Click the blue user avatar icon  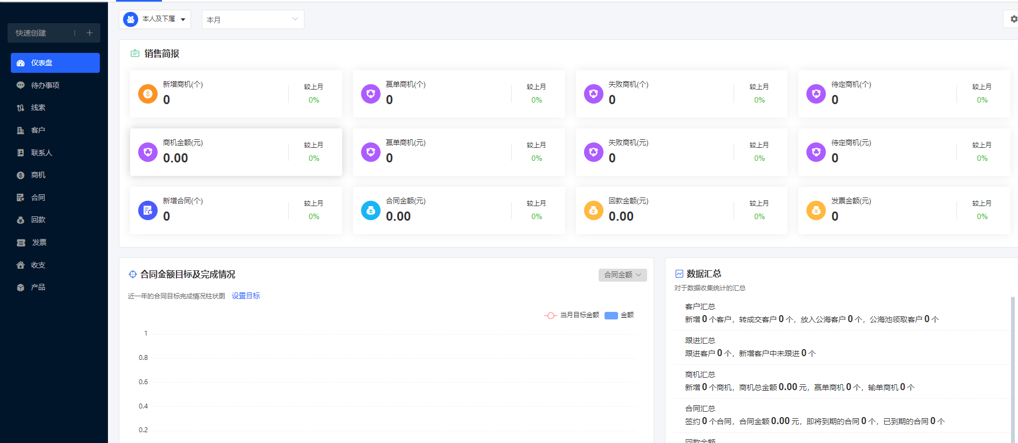point(131,19)
